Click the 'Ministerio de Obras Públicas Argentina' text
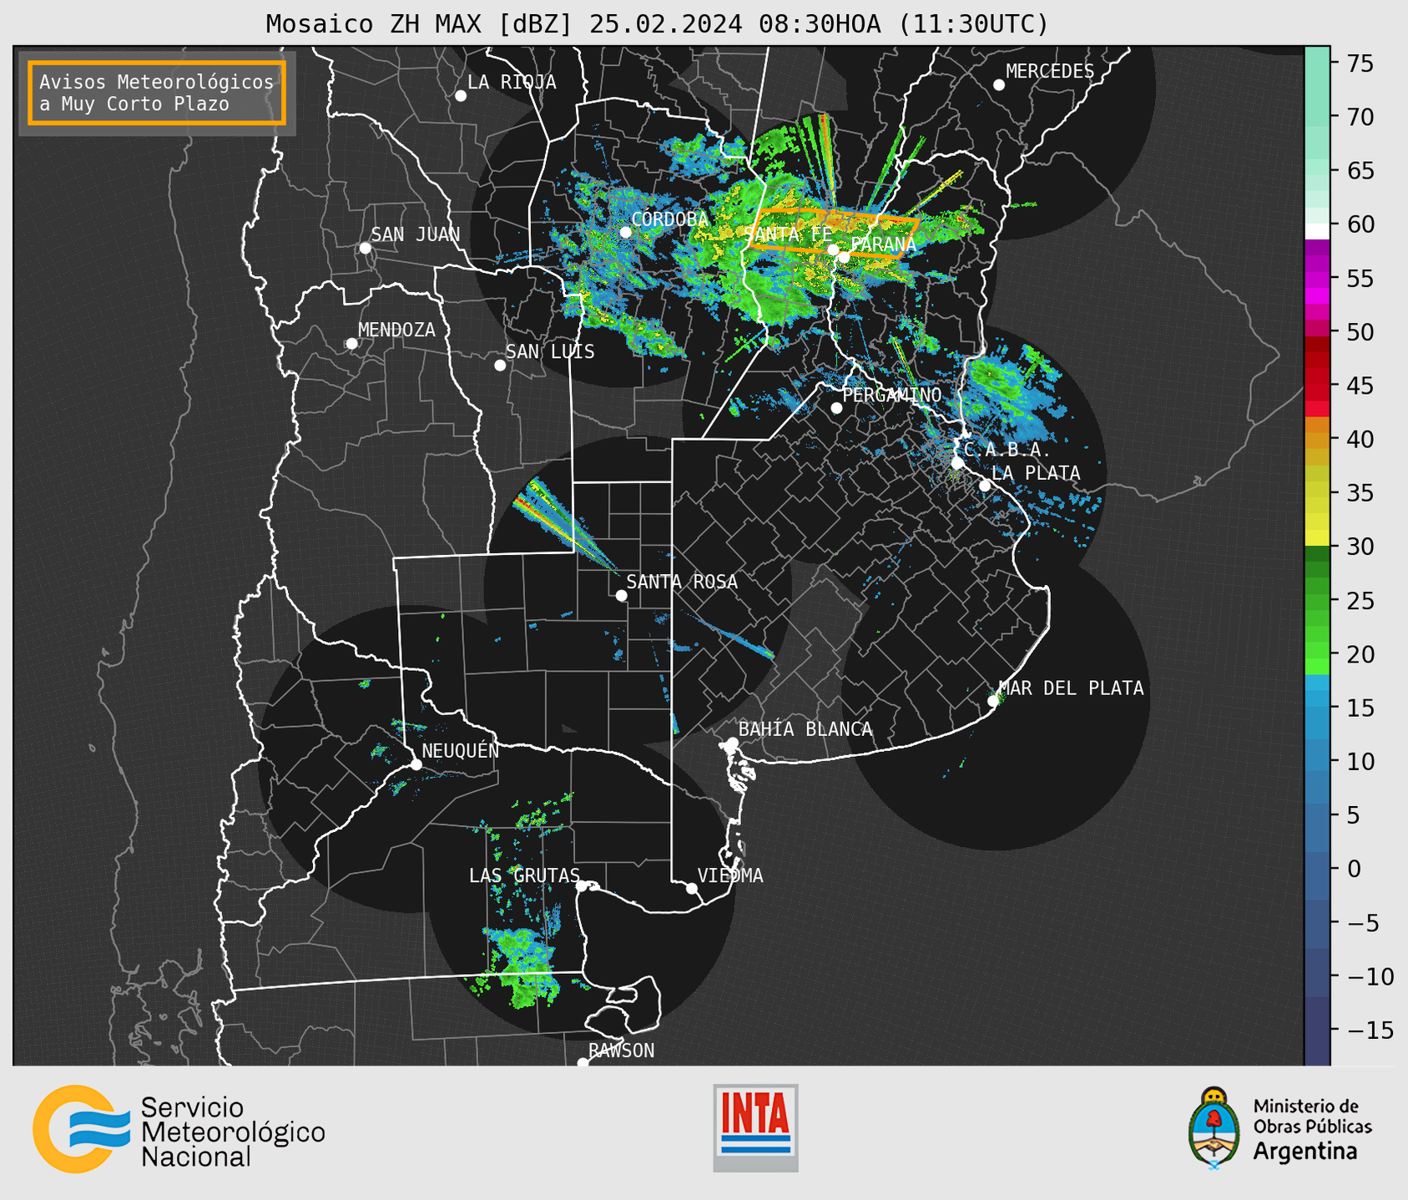Viewport: 1408px width, 1200px height. click(x=1312, y=1129)
